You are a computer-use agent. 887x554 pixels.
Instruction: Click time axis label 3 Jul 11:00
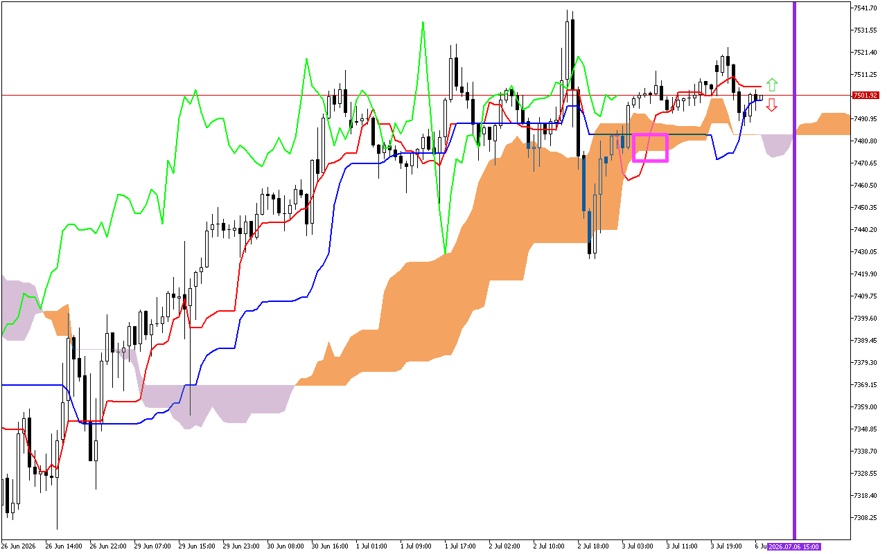coord(683,546)
